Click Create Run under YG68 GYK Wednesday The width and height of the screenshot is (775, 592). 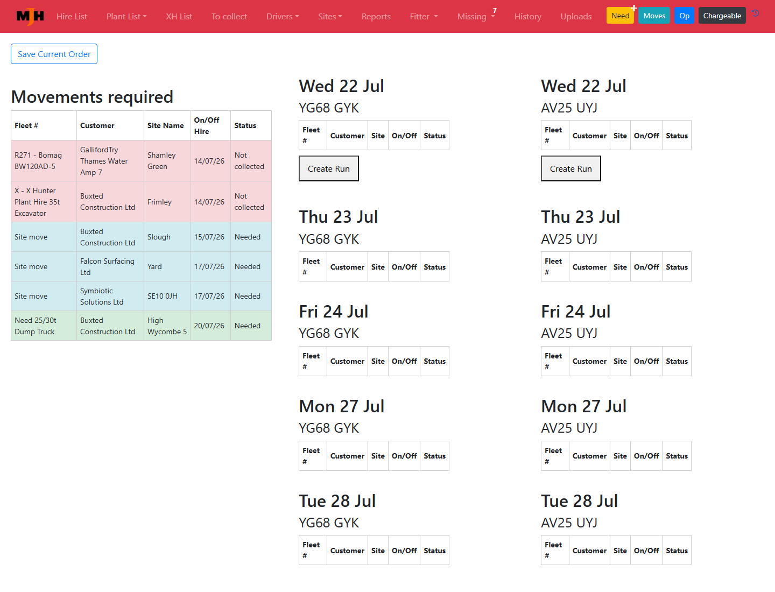[329, 168]
